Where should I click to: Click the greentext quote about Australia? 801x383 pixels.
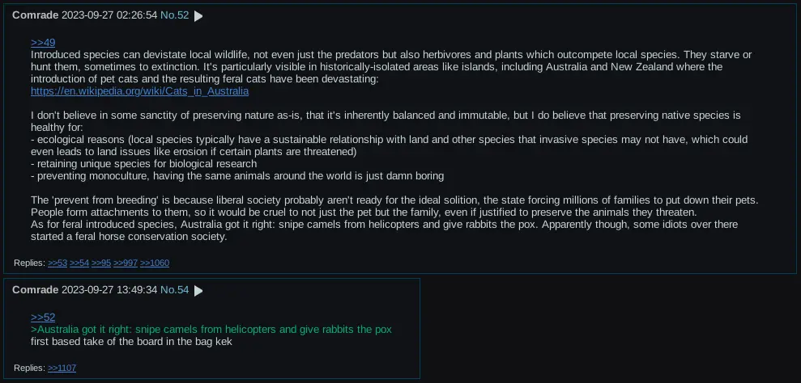point(211,330)
